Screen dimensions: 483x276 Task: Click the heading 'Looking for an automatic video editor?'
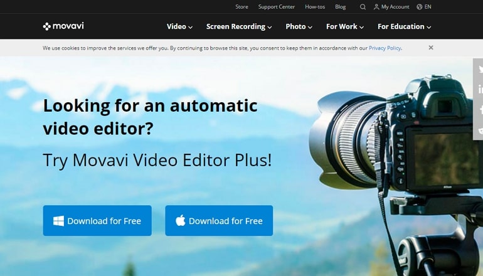pyautogui.click(x=151, y=117)
